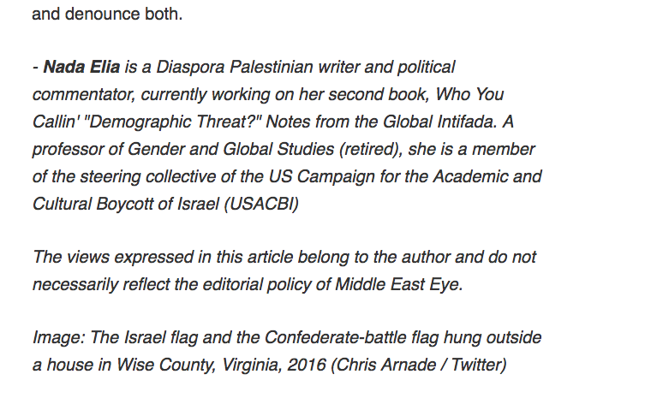The image size is (645, 410).
Task: Click the phrase Gender and Global Studies
Action: (x=230, y=149)
